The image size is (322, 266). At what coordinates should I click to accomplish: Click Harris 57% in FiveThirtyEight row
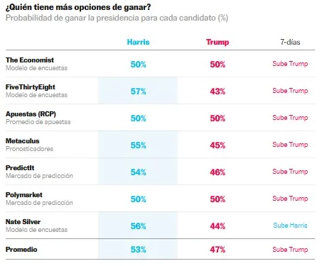[x=138, y=92]
